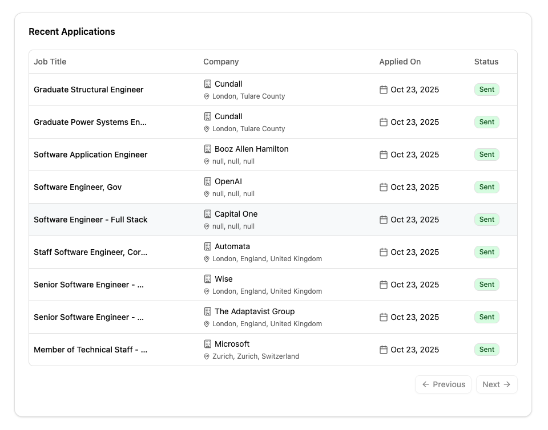548x430 pixels.
Task: Click the map pin under The Adaptavist Group
Action: click(x=207, y=324)
